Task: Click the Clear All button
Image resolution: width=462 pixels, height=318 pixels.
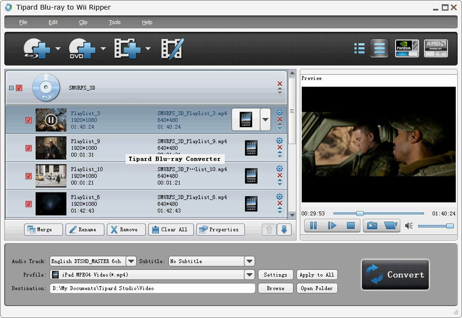Action: click(x=171, y=229)
